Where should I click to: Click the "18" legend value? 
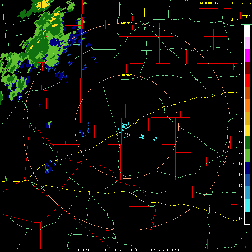click(x=241, y=164)
